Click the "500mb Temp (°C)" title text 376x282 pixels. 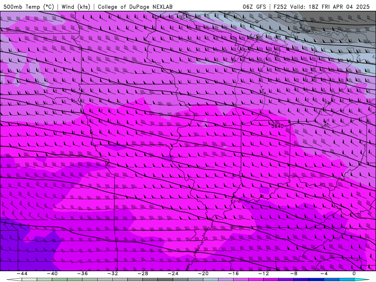pos(29,7)
